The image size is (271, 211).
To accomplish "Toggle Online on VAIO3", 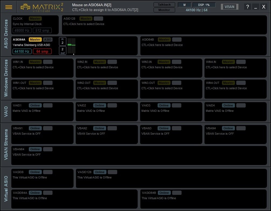I will (x=164, y=105).
